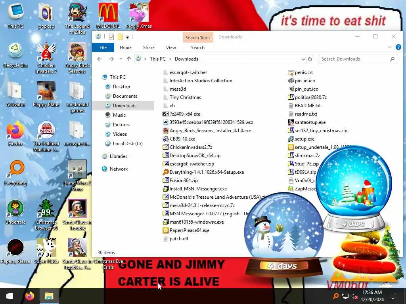
Task: Open Everything search desktop shortcut
Action: tap(15, 173)
